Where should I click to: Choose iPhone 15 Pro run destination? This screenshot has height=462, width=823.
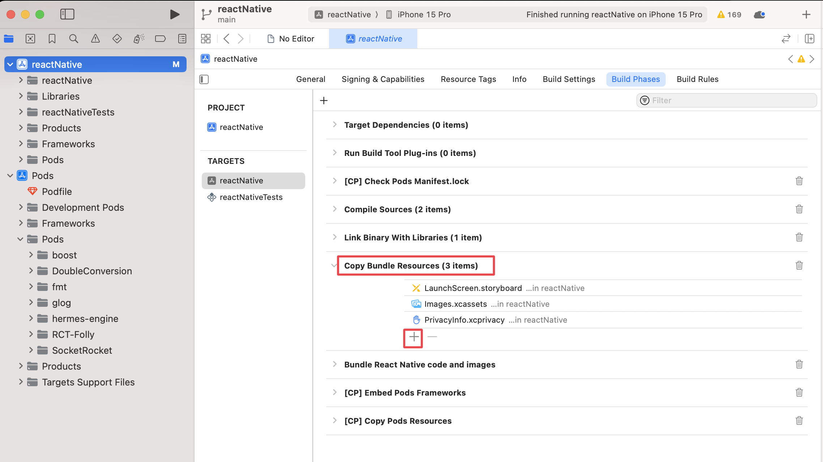pyautogui.click(x=418, y=14)
